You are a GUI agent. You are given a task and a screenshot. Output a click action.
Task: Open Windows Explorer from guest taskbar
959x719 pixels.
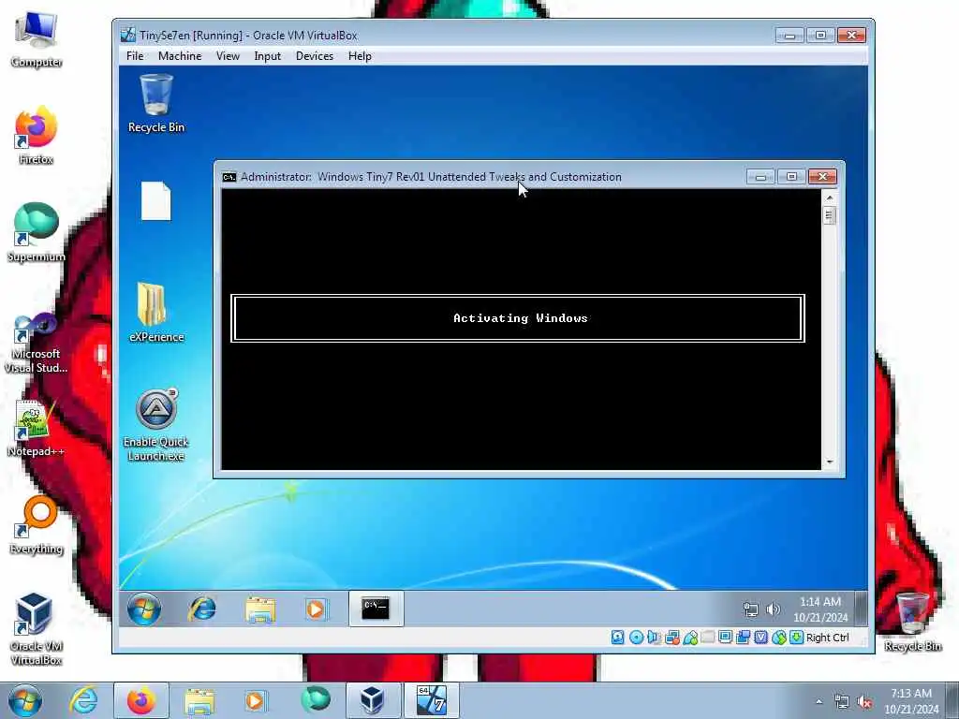tap(260, 609)
